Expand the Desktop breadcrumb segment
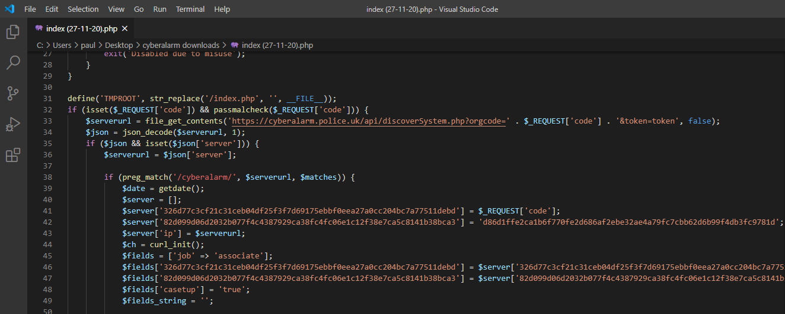Viewport: 785px width, 314px height. click(x=119, y=45)
